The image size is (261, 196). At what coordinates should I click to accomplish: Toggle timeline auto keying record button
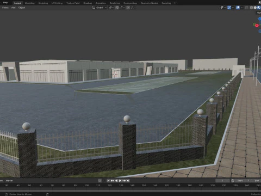pyautogui.click(x=100, y=181)
